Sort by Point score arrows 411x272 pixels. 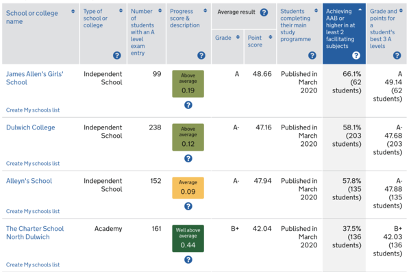click(271, 37)
